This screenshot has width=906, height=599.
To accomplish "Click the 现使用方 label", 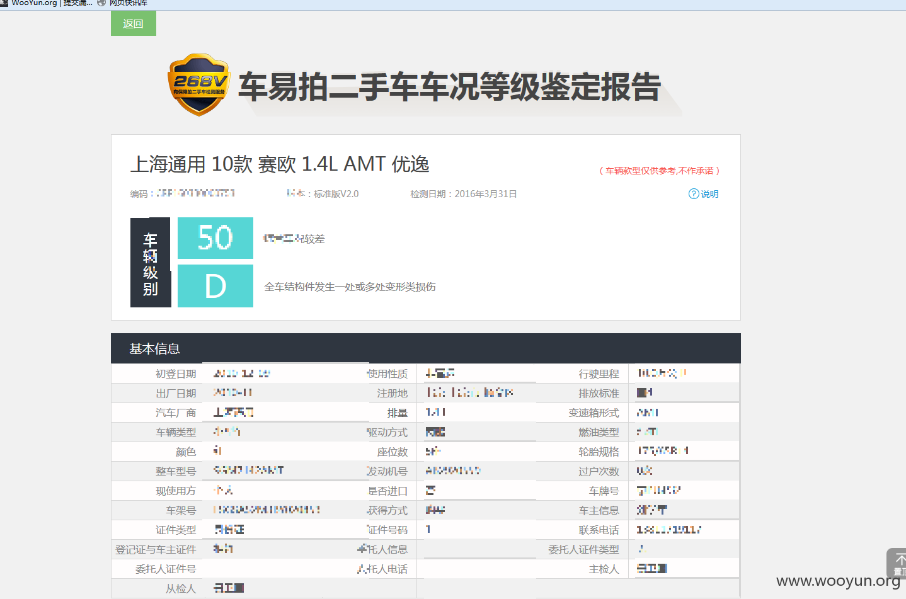I will [x=176, y=491].
